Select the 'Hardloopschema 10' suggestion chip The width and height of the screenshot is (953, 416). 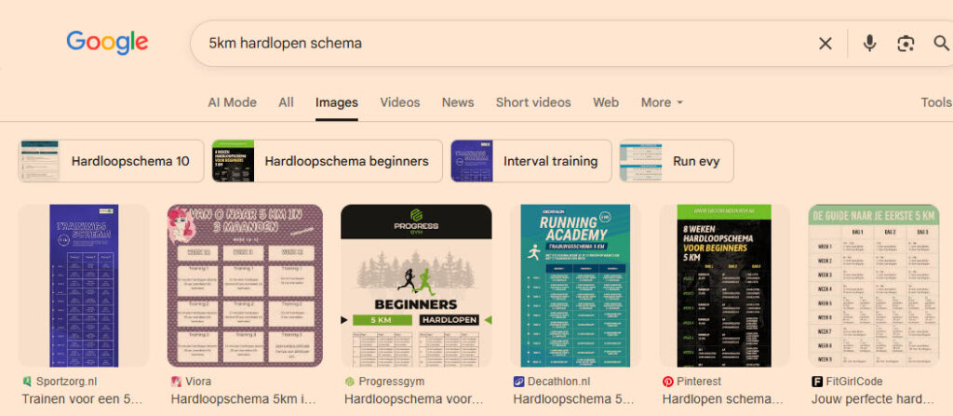coord(112,161)
